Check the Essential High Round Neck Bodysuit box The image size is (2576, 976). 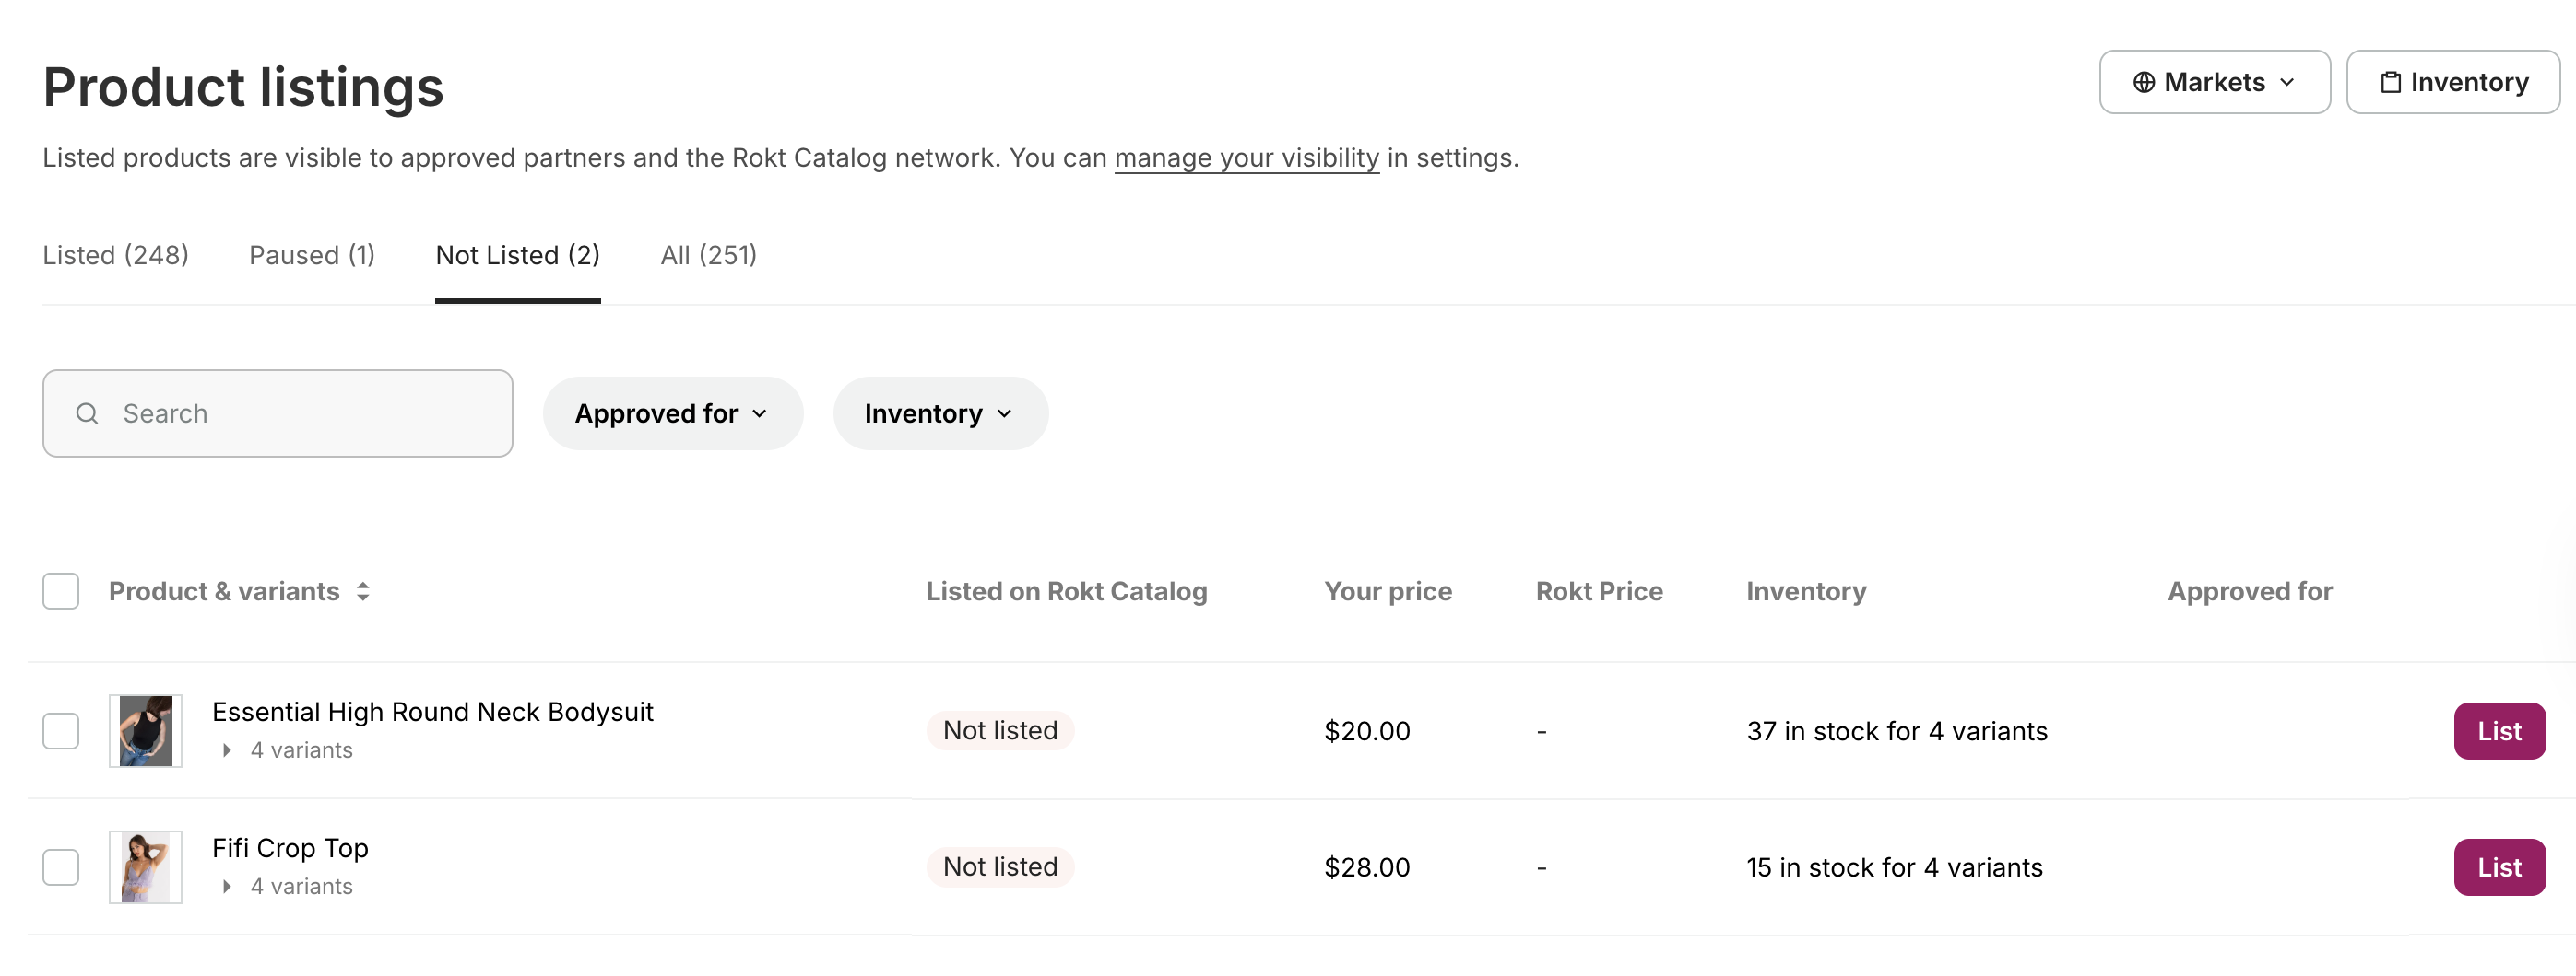(61, 731)
